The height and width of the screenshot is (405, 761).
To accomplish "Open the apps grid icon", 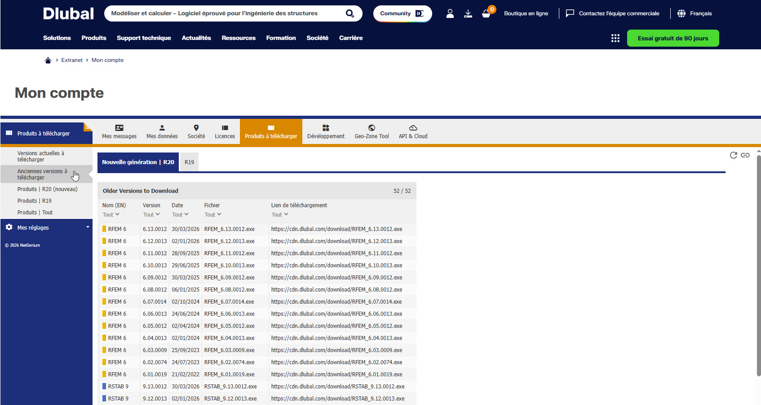I will [615, 38].
